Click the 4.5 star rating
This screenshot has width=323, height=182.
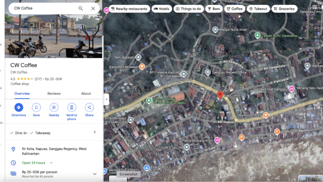tap(22, 79)
